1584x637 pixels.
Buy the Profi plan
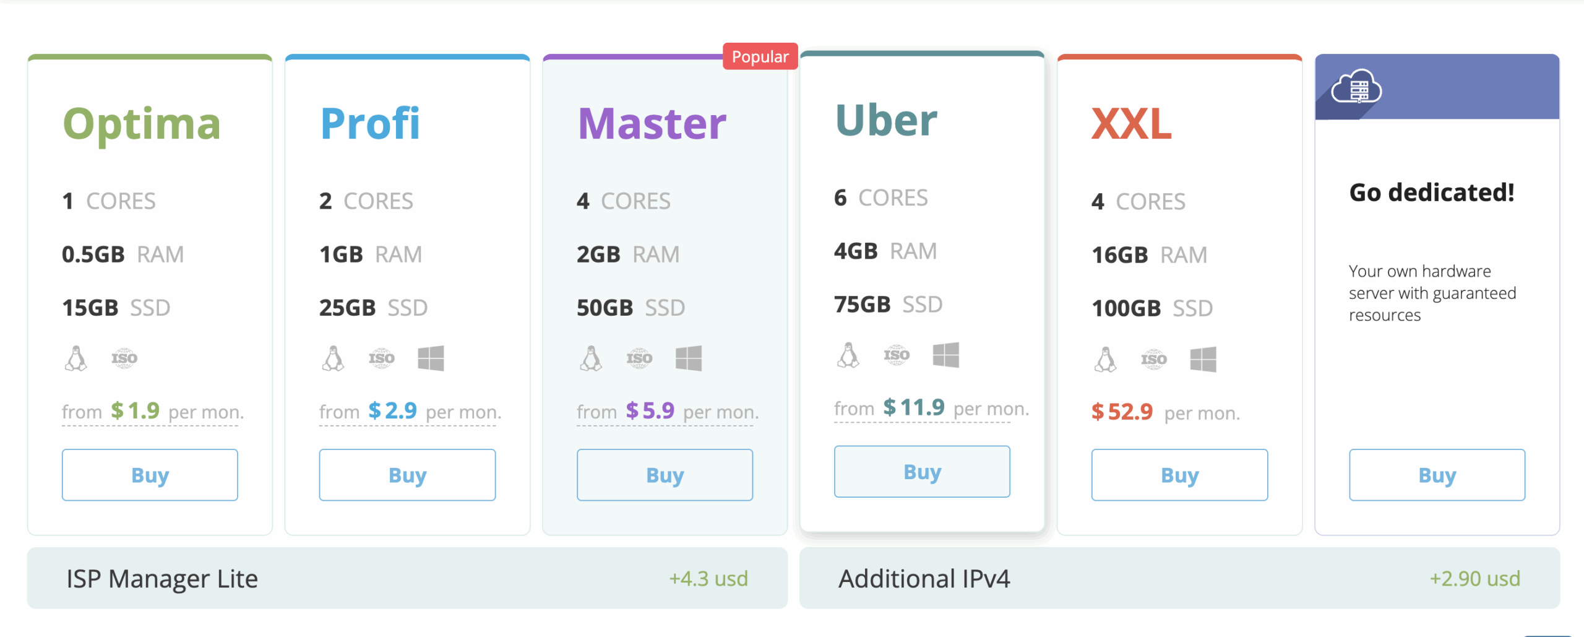(407, 475)
